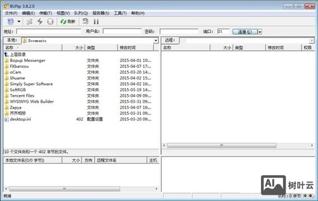This screenshot has width=318, height=201.
Task: Open the site manager toolbar icon
Action: [x=11, y=21]
